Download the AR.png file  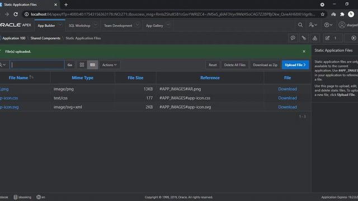click(288, 89)
